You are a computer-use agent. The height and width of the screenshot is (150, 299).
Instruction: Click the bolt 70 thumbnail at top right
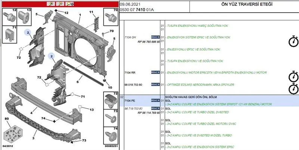pyautogui.click(x=111, y=16)
